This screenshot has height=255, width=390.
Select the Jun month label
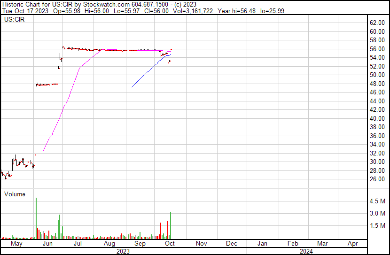pyautogui.click(x=47, y=243)
